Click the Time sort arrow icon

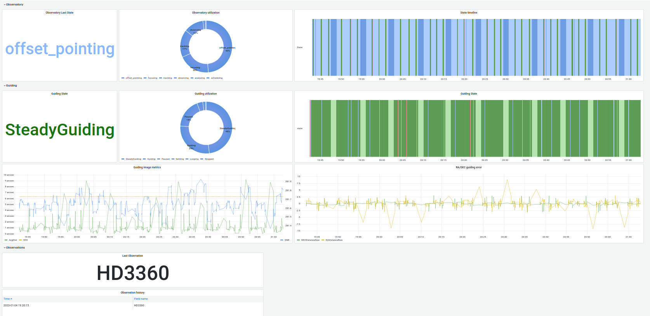(11, 299)
